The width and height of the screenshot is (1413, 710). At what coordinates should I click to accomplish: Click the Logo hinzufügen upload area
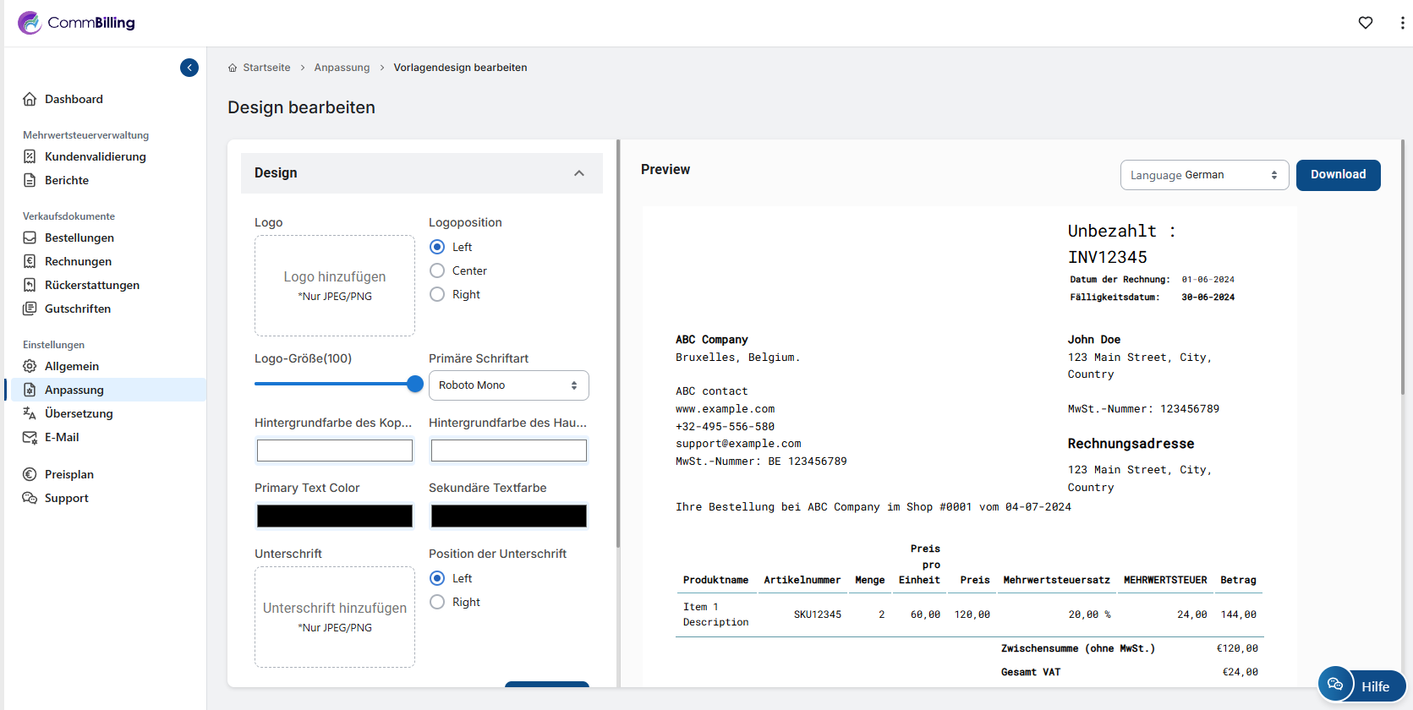335,286
